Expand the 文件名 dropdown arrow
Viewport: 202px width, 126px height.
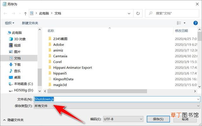coord(198,99)
